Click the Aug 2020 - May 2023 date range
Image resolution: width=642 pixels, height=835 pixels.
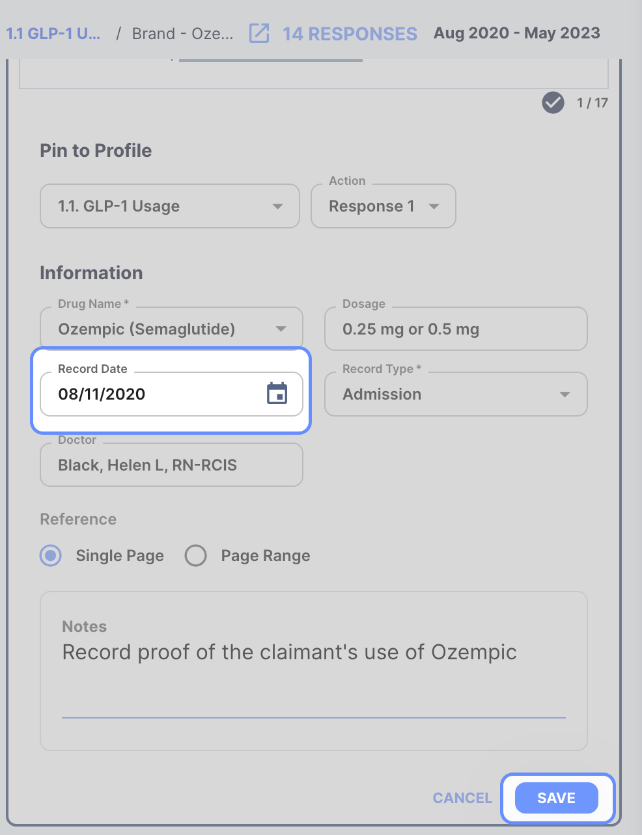click(517, 33)
